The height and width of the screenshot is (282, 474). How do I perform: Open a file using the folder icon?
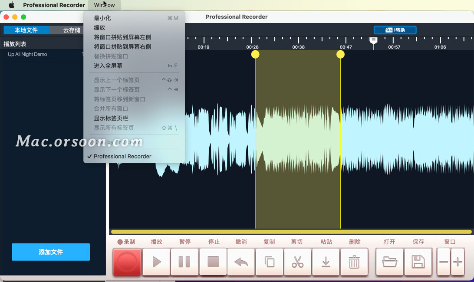pyautogui.click(x=389, y=262)
